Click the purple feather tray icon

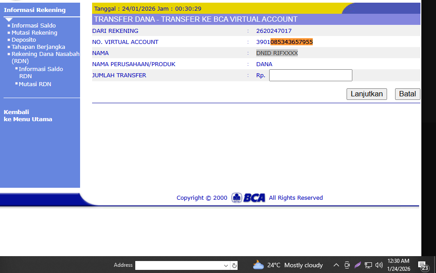tap(358, 265)
